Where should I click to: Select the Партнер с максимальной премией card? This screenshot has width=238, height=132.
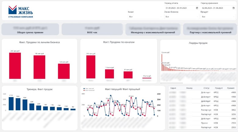[210, 30]
